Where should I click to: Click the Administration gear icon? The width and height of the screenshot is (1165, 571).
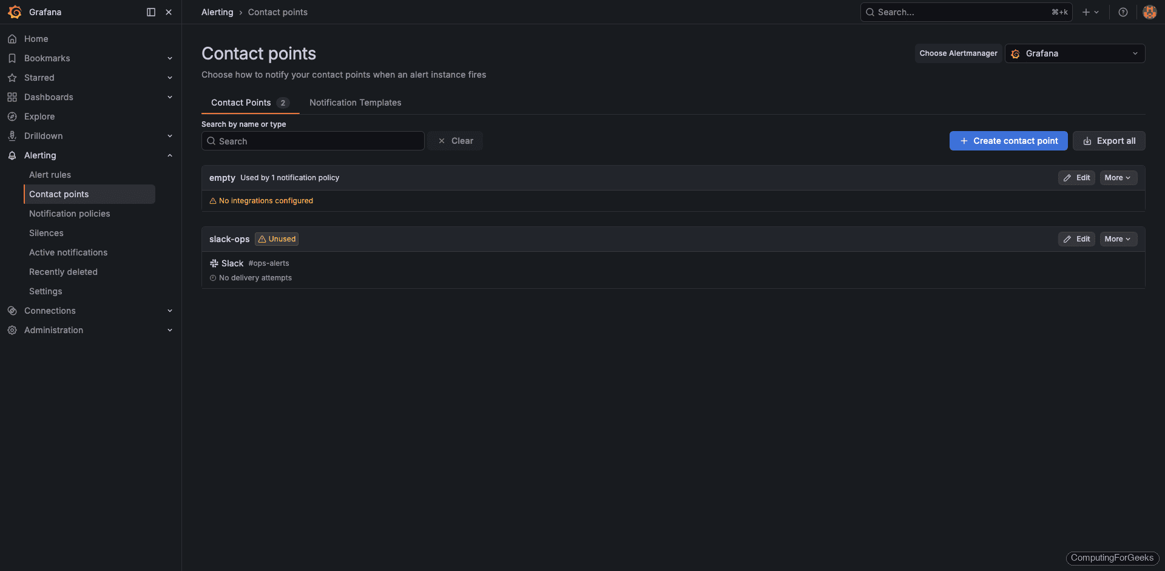click(x=12, y=329)
